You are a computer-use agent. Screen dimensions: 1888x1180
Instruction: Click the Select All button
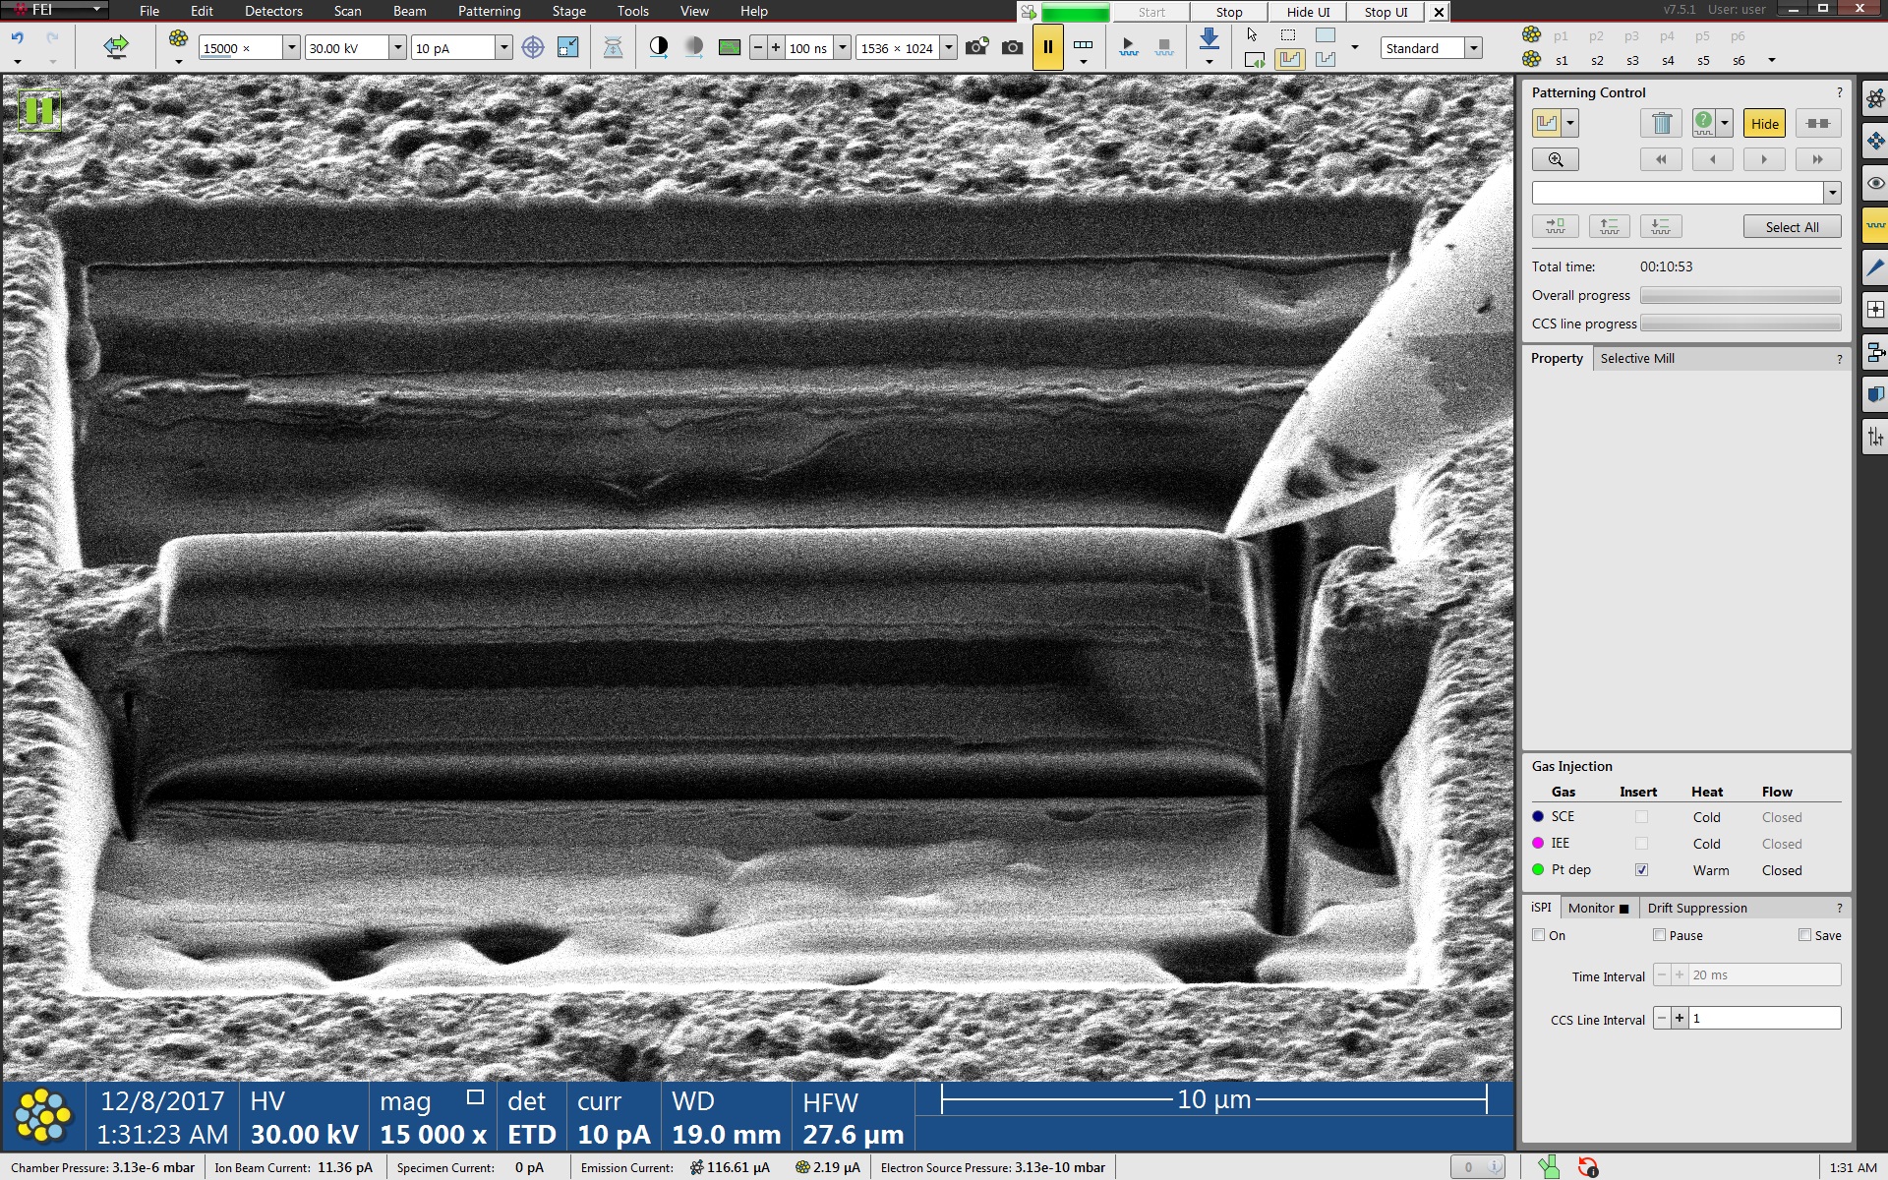tap(1791, 227)
